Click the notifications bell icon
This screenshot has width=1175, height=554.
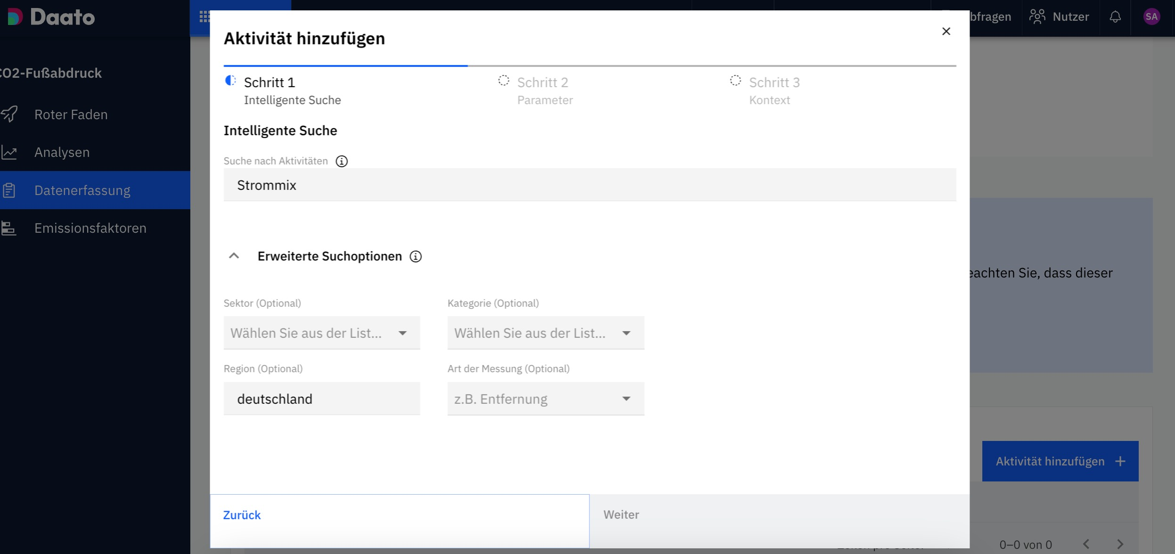point(1115,17)
